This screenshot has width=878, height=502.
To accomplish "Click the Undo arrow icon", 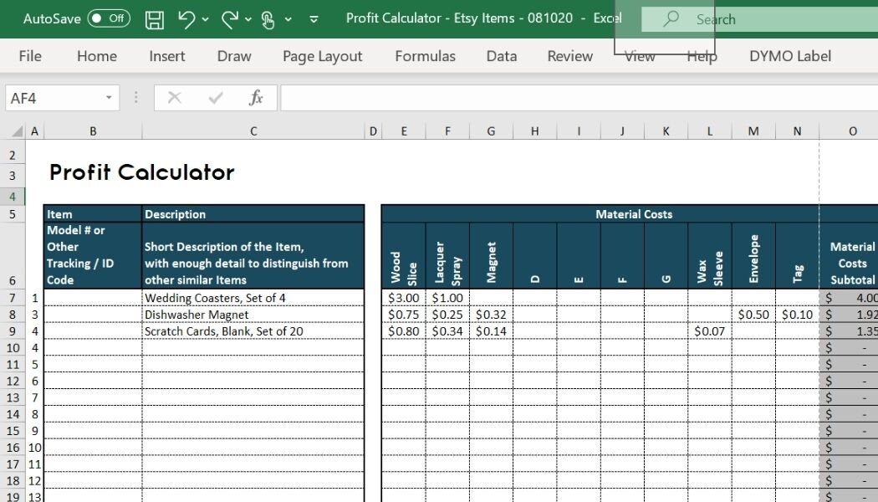I will (186, 19).
